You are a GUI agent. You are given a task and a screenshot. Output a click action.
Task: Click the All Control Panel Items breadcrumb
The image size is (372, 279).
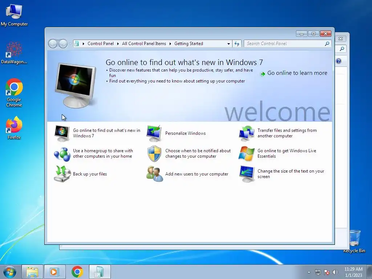pyautogui.click(x=144, y=44)
